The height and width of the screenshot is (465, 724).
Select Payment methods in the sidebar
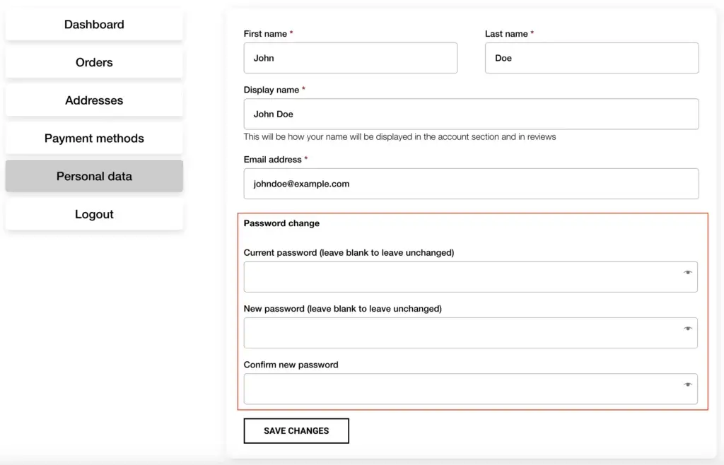click(94, 139)
